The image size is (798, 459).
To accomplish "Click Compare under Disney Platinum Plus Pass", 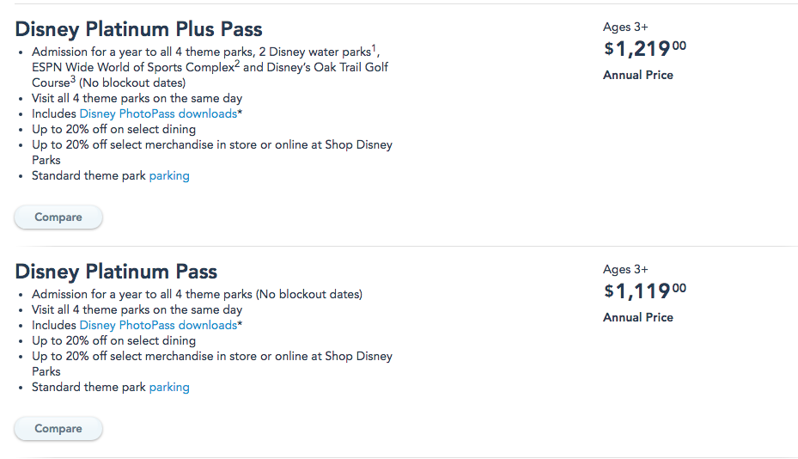I will 58,217.
